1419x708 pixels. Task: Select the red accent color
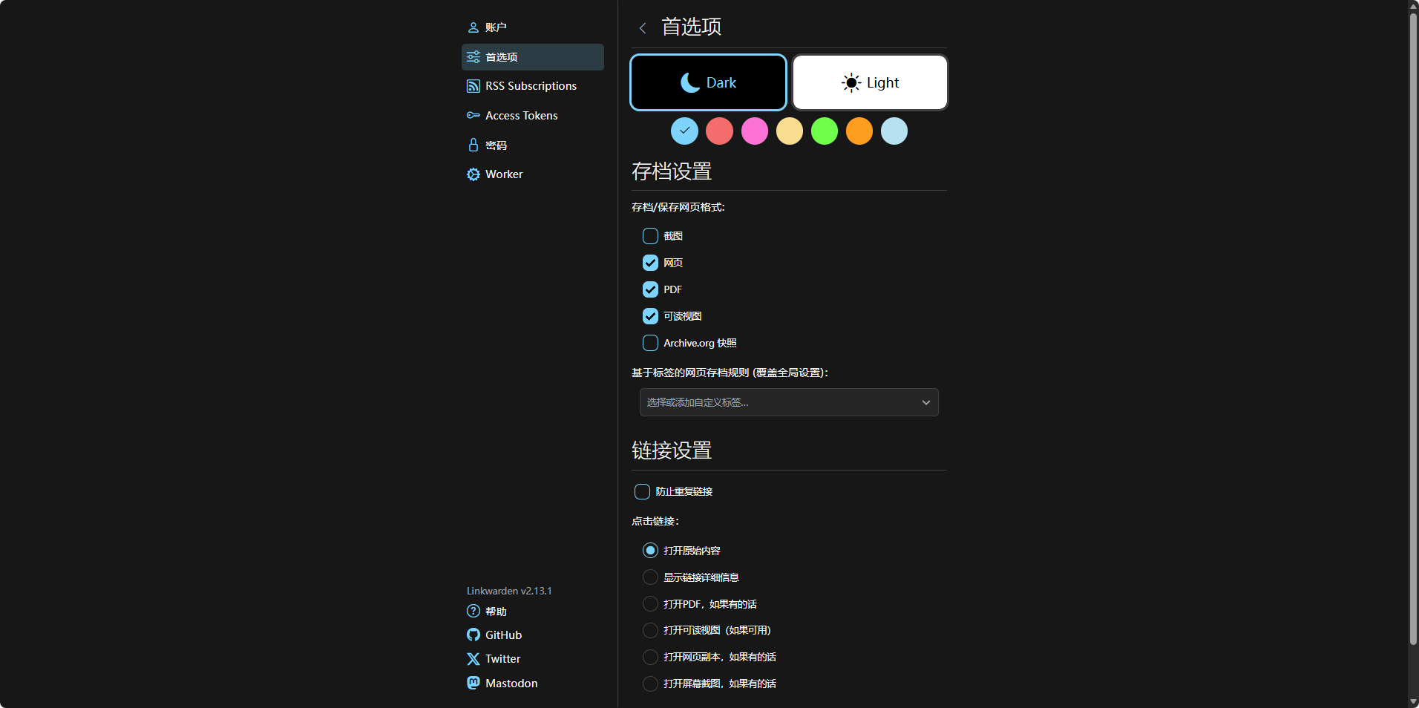tap(719, 131)
